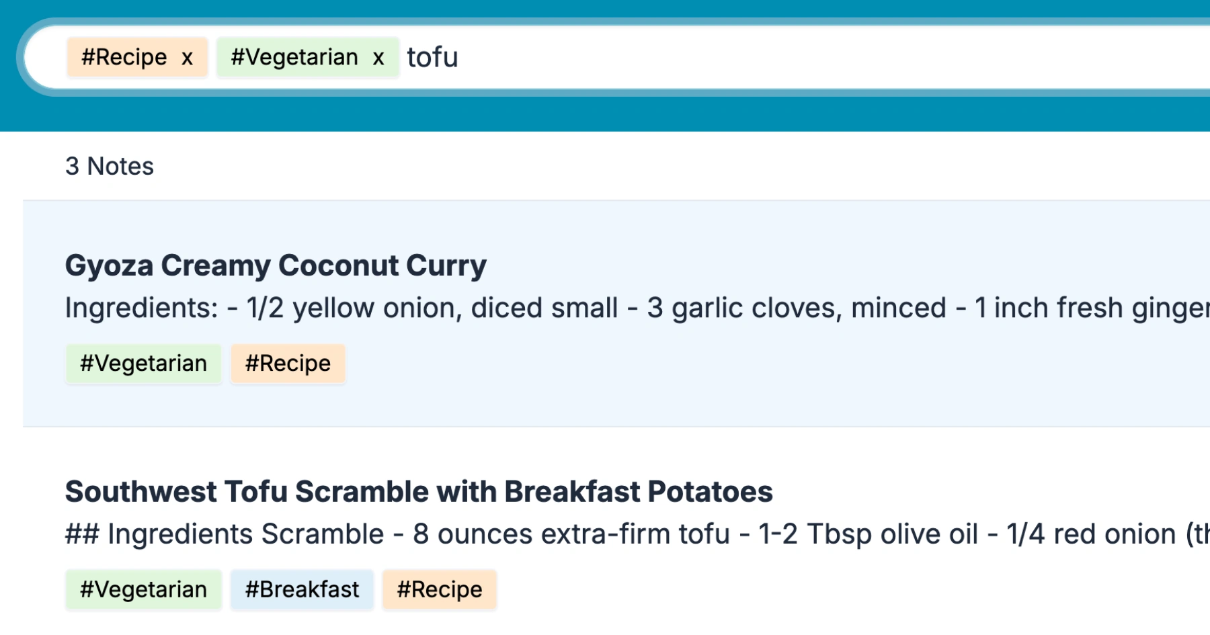Open the Gyoza Creamy Coconut Curry note
The height and width of the screenshot is (635, 1210).
pos(275,265)
